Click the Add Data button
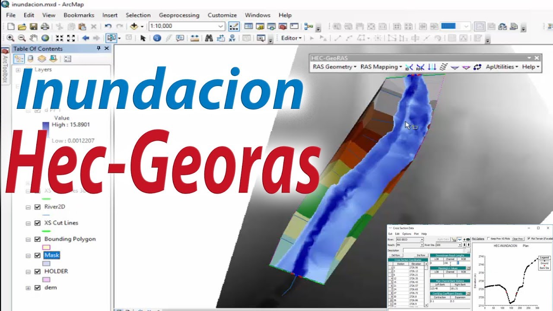Screen dimensions: 553x311 tap(134, 26)
